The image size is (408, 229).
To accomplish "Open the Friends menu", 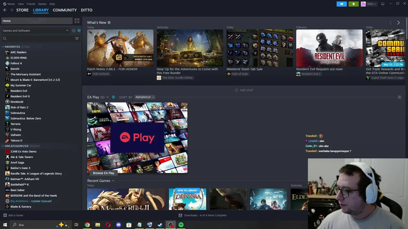I will pos(31,4).
